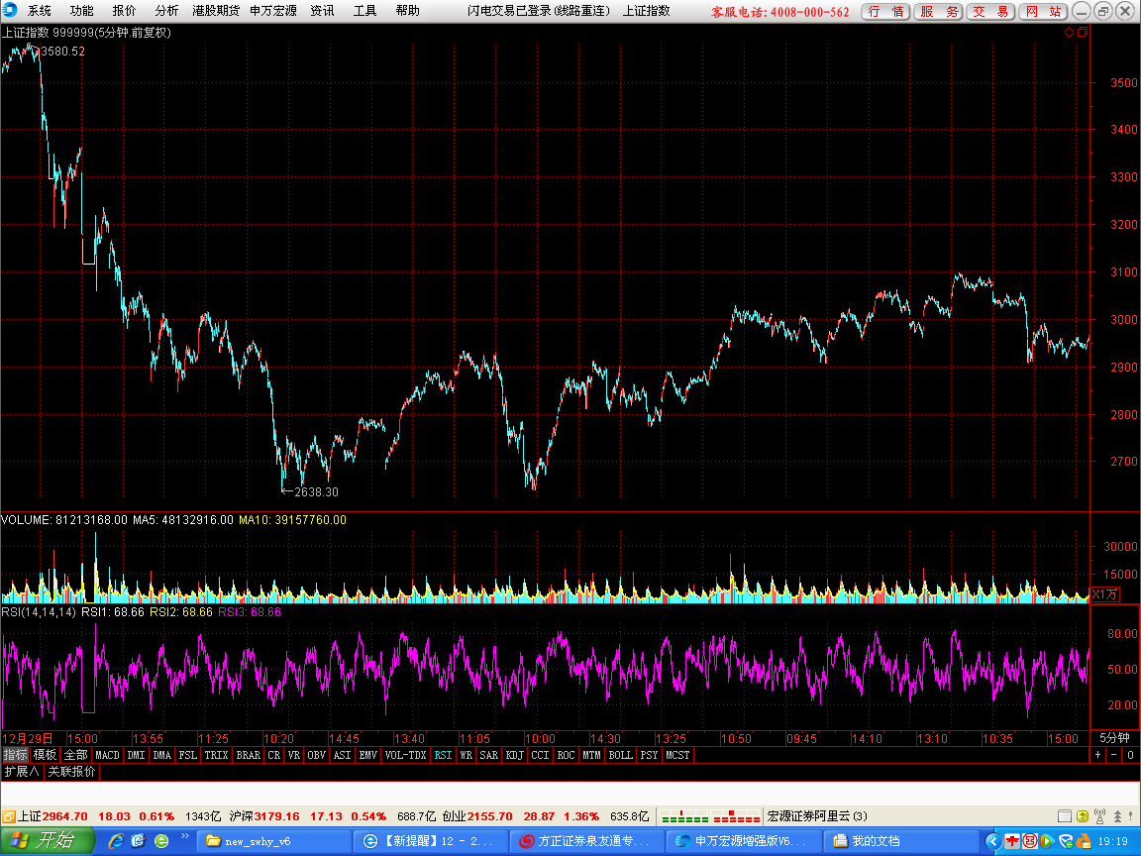Image resolution: width=1141 pixels, height=856 pixels.
Task: Switch indicator to KDJ
Action: pyautogui.click(x=514, y=755)
